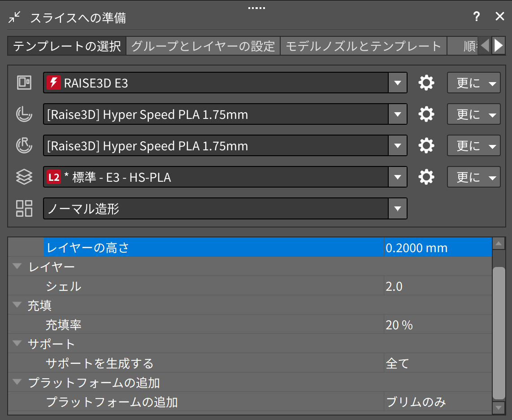This screenshot has height=420, width=512.
Task: Select the サポートを生成する row label
Action: 100,363
